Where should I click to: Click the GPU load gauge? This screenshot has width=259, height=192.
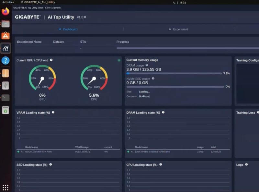click(42, 78)
